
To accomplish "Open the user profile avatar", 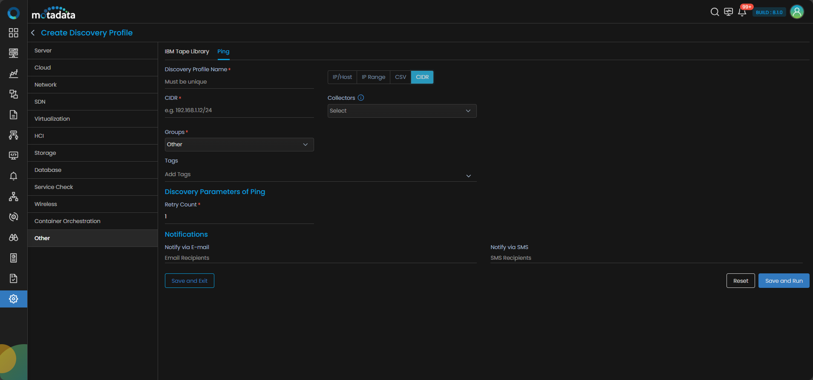I will click(x=796, y=12).
